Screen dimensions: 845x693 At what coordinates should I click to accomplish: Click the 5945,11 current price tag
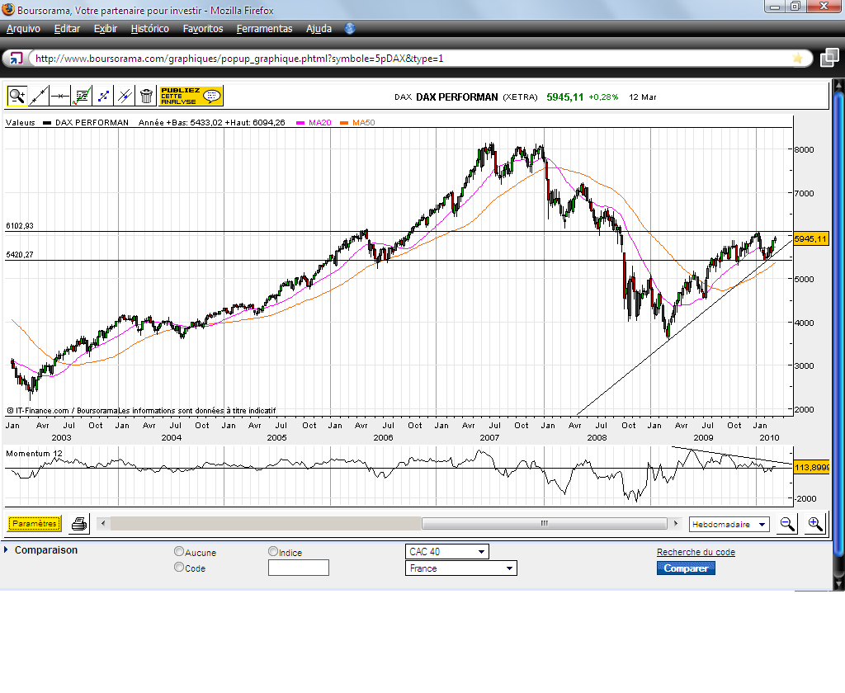tap(810, 238)
